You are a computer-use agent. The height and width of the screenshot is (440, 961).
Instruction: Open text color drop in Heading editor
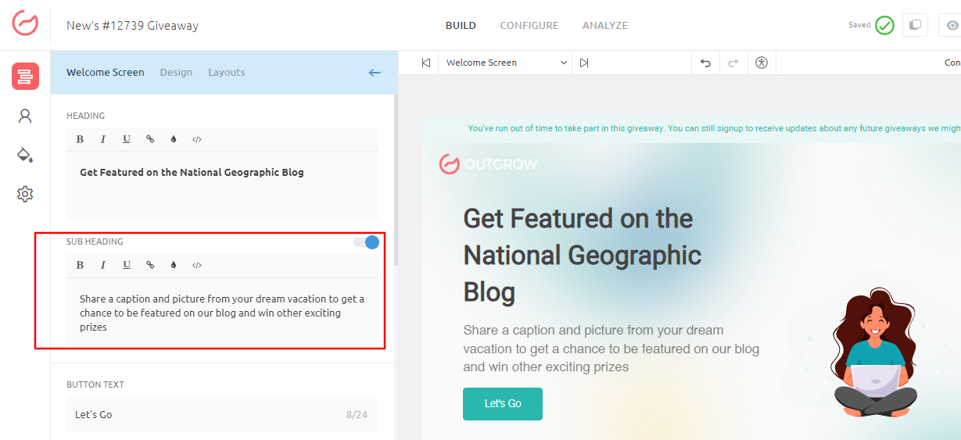tap(174, 139)
